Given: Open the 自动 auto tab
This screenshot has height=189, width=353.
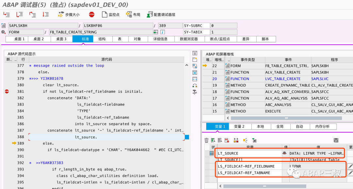Looking at the screenshot, I should pos(299,127).
